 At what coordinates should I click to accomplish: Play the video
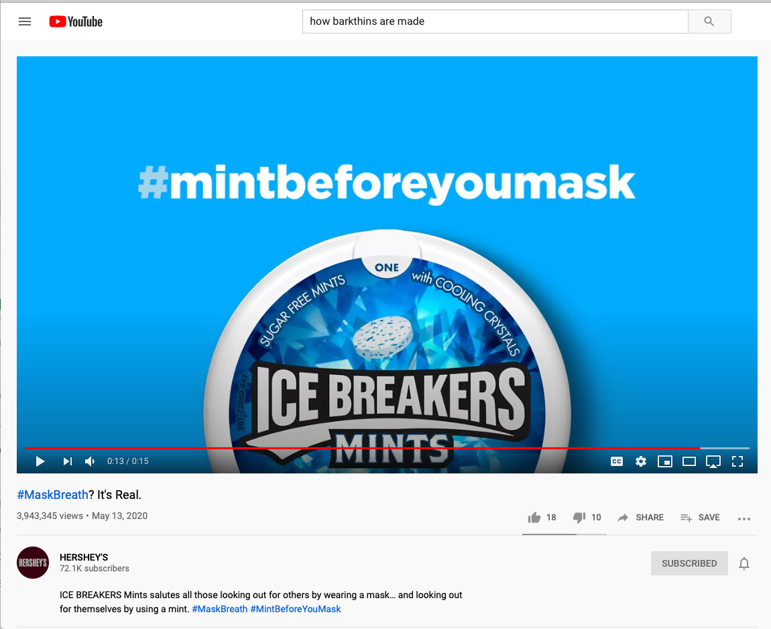tap(40, 461)
